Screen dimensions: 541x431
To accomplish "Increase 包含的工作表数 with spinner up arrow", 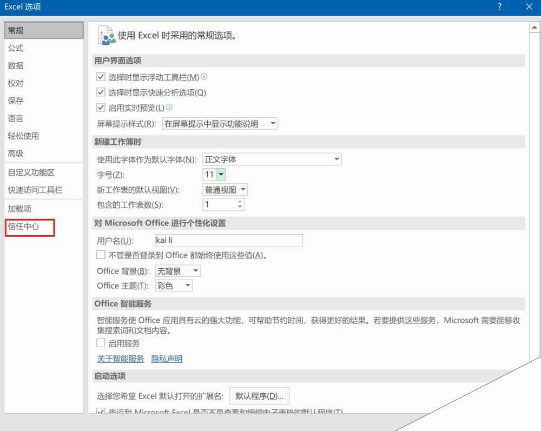I will pos(240,201).
